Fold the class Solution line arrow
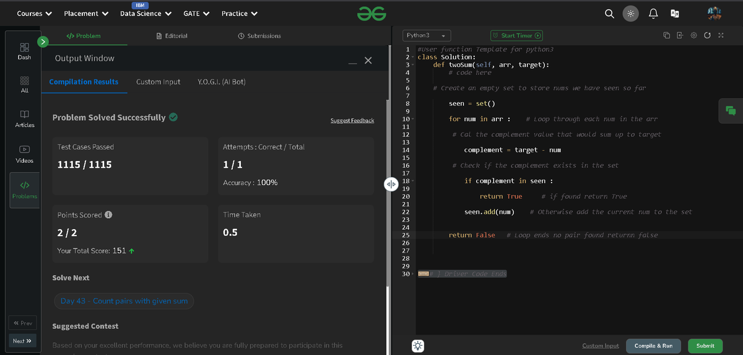Viewport: 743px width, 355px height. 414,57
